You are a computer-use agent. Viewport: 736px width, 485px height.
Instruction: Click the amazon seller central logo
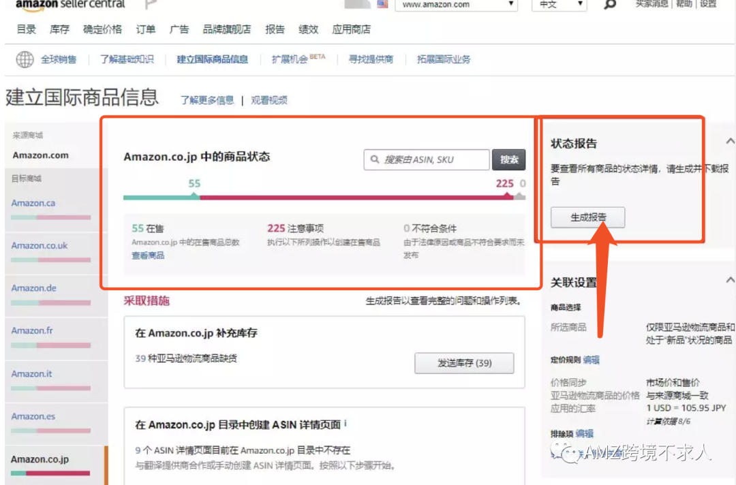(x=70, y=4)
